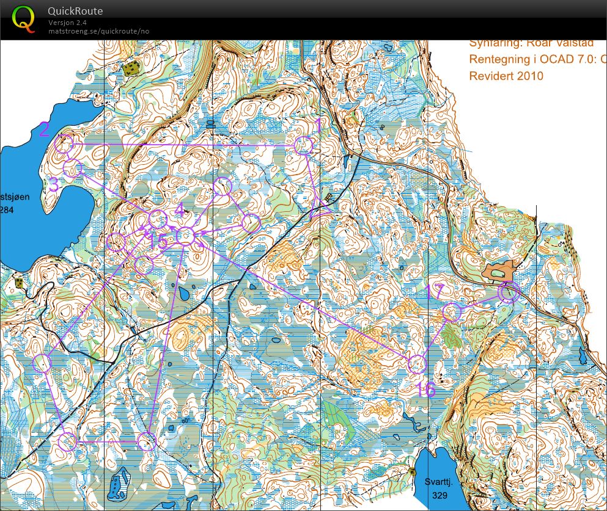Click the double-circle finish marker

pyautogui.click(x=509, y=292)
